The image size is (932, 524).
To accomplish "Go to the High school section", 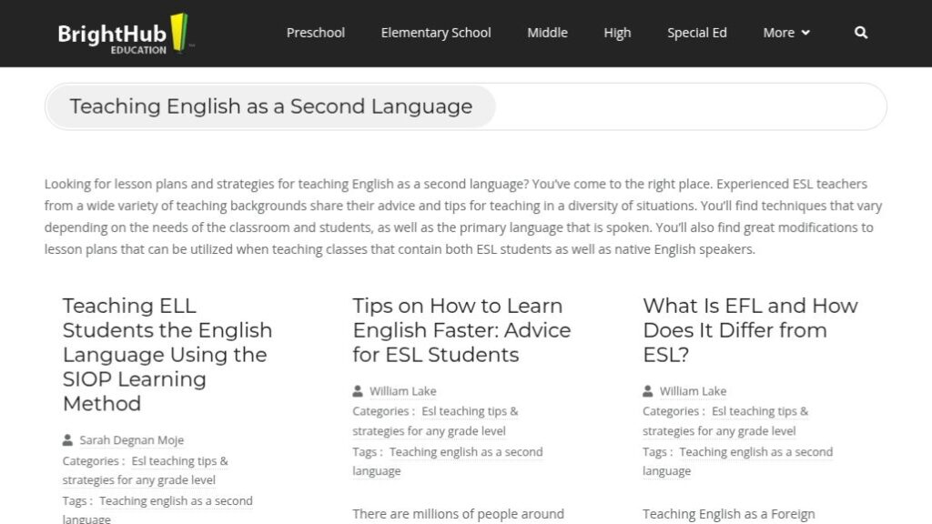I will point(617,33).
